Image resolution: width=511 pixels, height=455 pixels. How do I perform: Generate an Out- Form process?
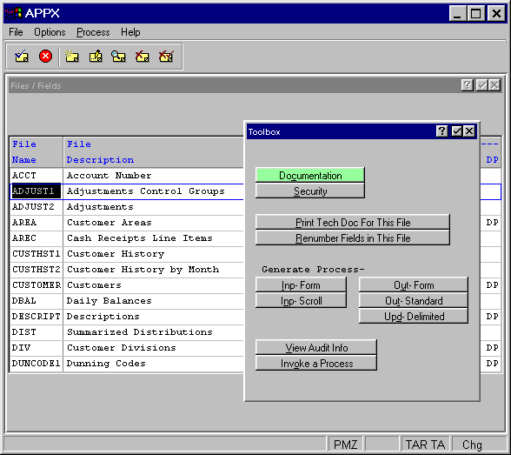click(414, 285)
